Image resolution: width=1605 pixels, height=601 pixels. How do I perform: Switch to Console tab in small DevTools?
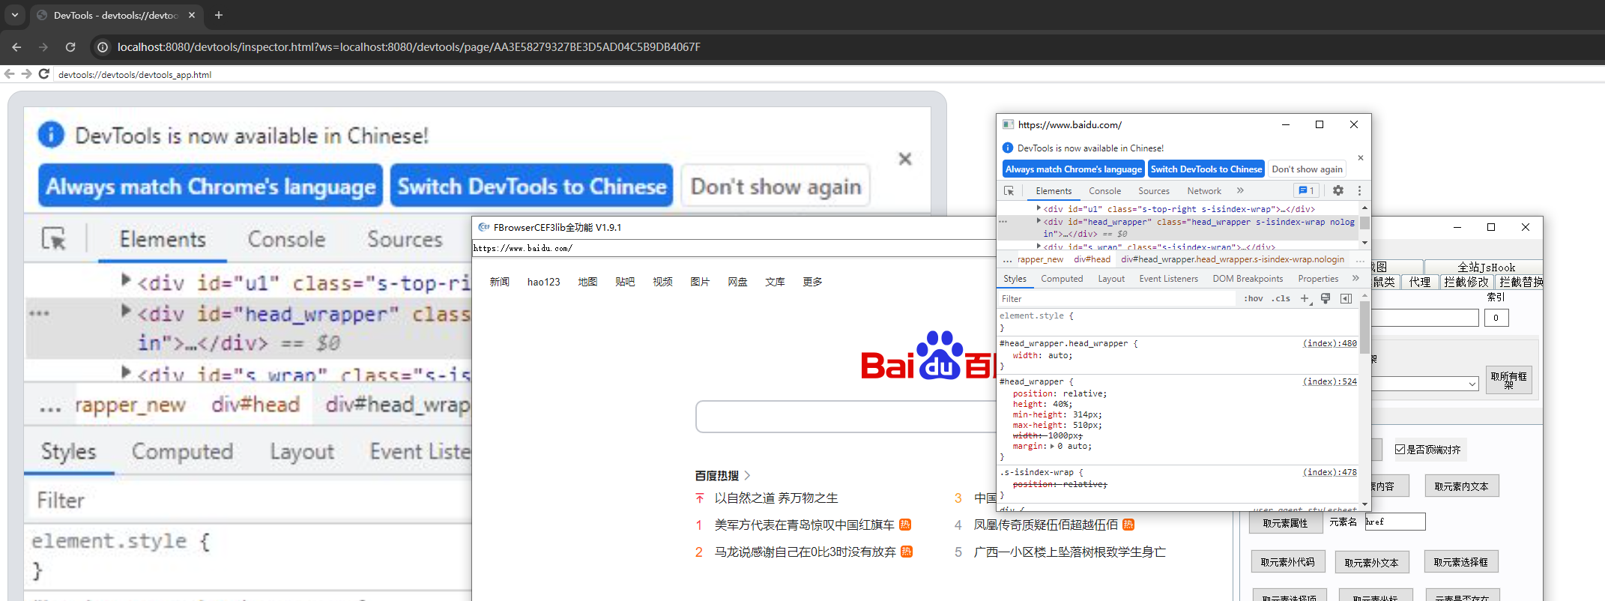pos(1104,191)
